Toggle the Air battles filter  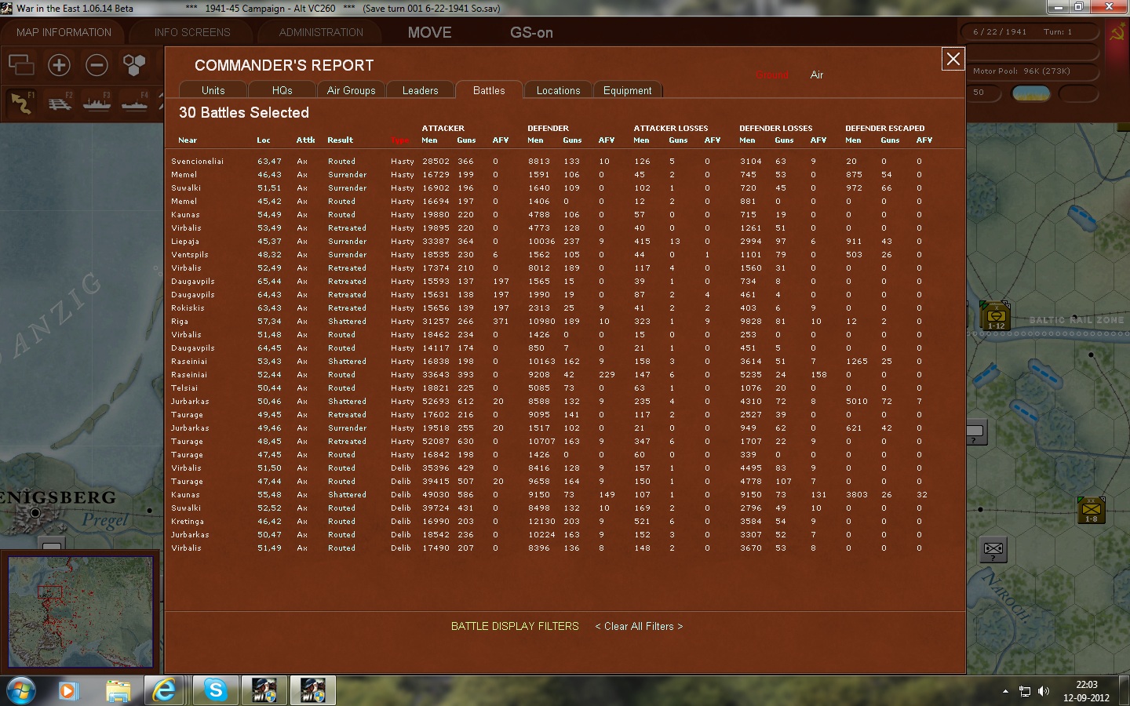(x=817, y=75)
